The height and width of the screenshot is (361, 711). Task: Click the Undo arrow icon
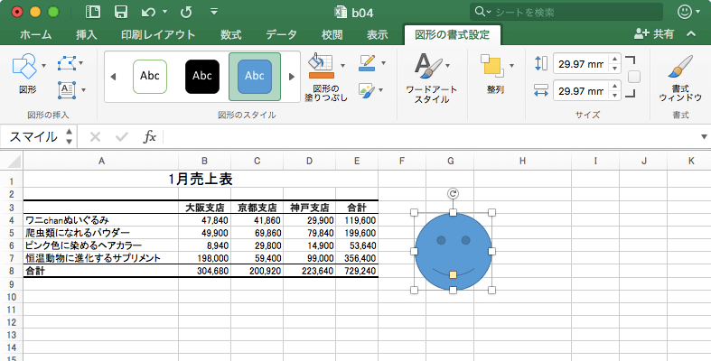pyautogui.click(x=149, y=13)
